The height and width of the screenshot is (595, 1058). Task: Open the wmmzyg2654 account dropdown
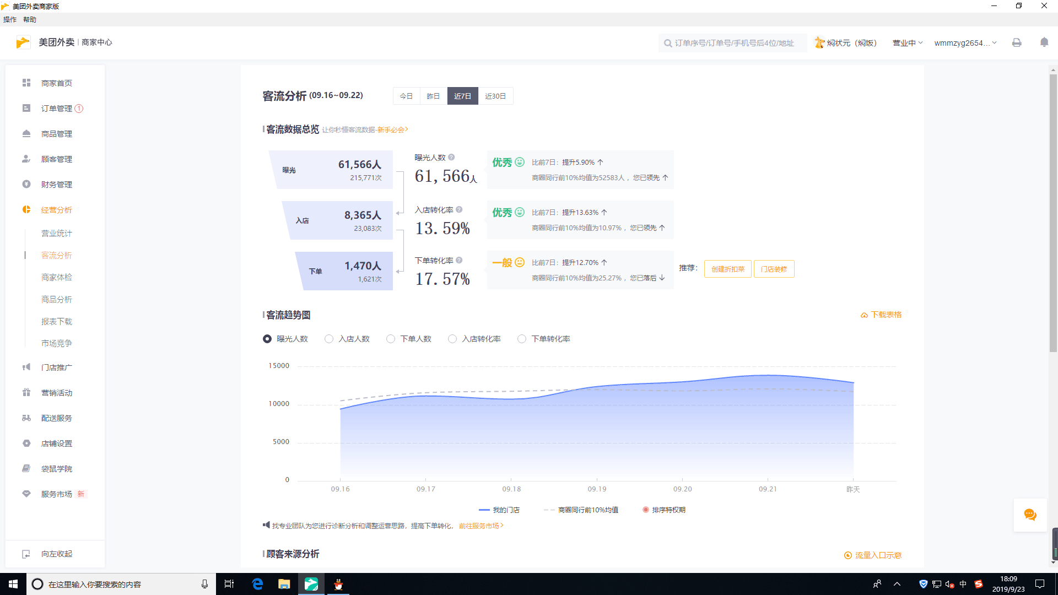click(x=965, y=43)
